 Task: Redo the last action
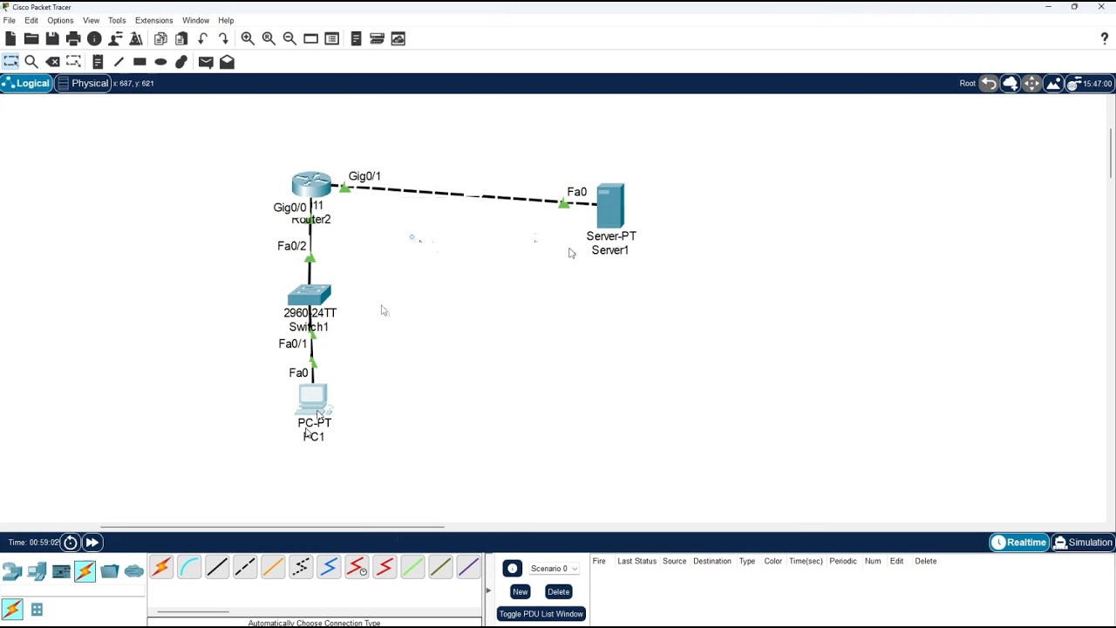223,38
